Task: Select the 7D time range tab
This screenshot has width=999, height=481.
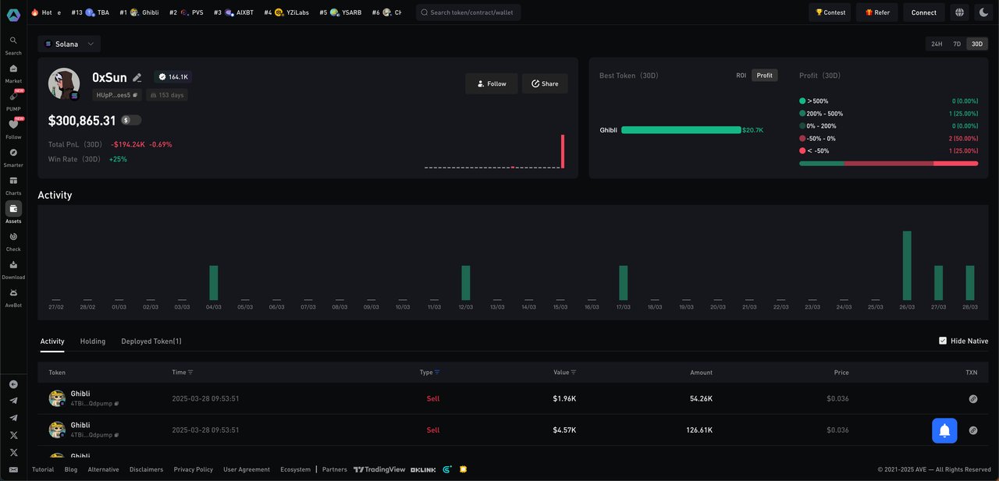Action: point(956,44)
